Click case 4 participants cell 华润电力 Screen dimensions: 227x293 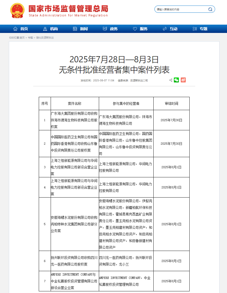point(126,187)
